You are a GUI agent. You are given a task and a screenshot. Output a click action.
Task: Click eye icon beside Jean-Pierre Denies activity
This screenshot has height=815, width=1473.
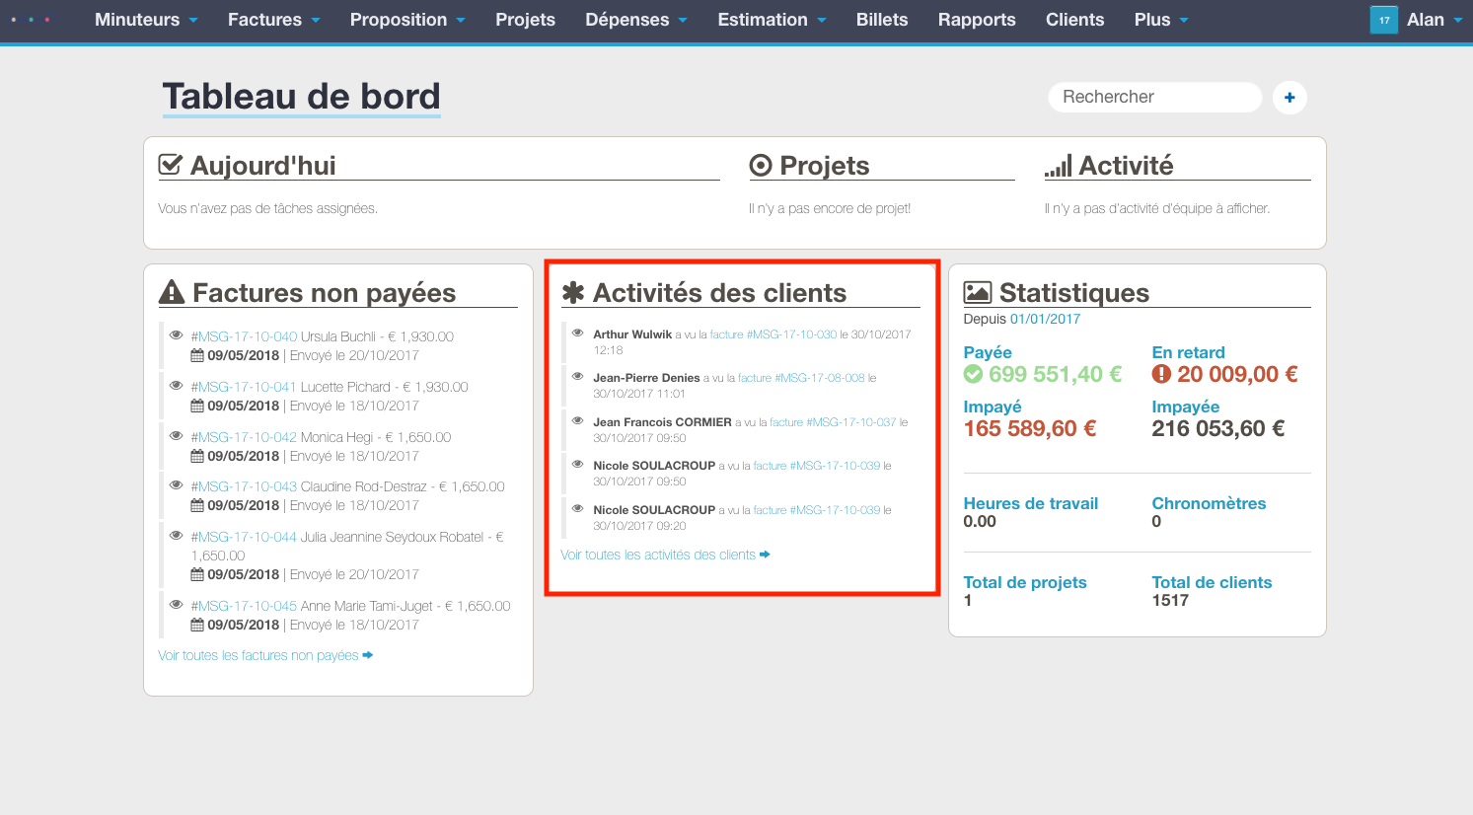pos(578,376)
